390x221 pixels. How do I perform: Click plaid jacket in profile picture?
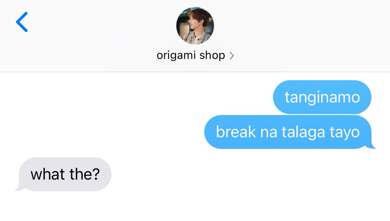pos(191,38)
